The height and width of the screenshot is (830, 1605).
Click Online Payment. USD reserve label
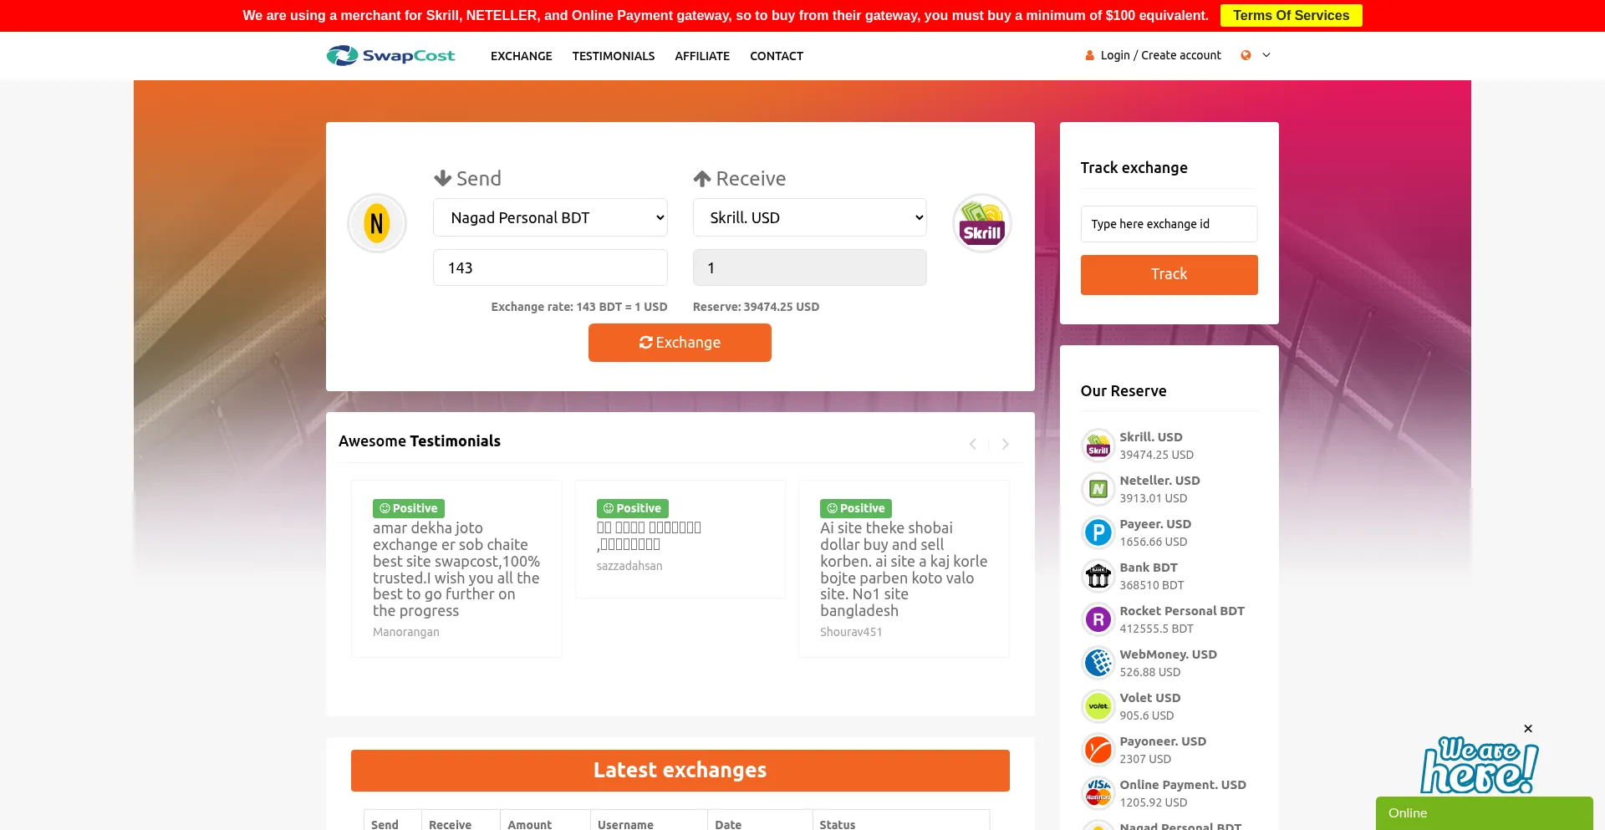pos(1183,785)
